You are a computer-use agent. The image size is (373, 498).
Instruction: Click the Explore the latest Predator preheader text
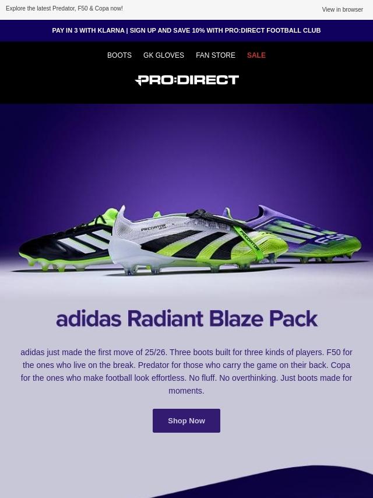pyautogui.click(x=64, y=9)
